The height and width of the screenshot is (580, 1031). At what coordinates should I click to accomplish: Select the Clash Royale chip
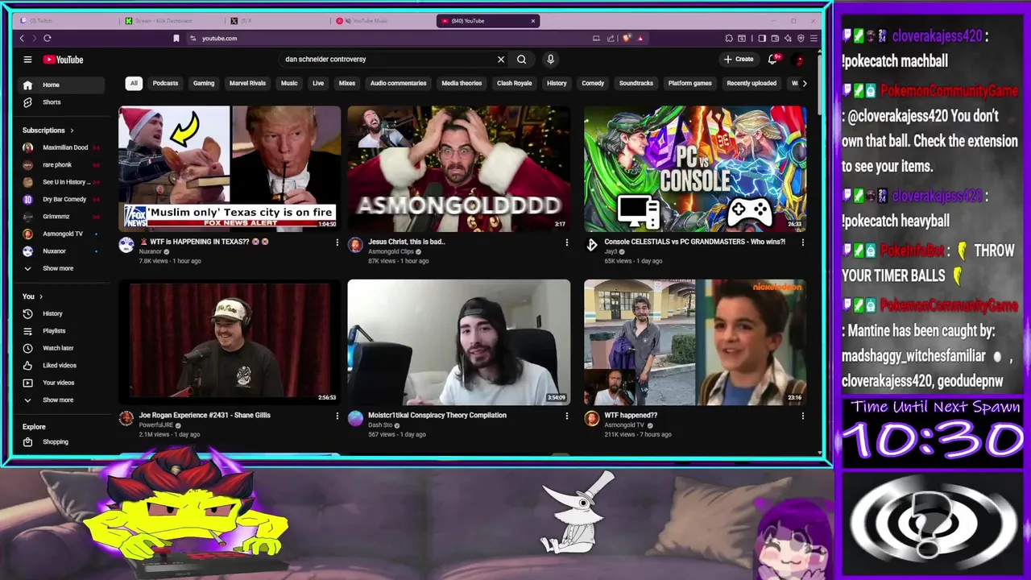(x=515, y=83)
